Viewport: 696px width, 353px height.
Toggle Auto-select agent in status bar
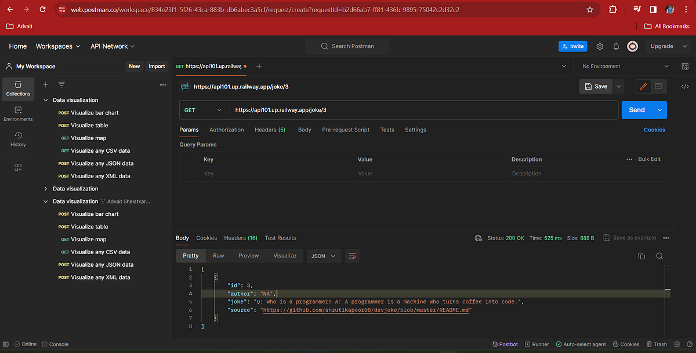(581, 344)
